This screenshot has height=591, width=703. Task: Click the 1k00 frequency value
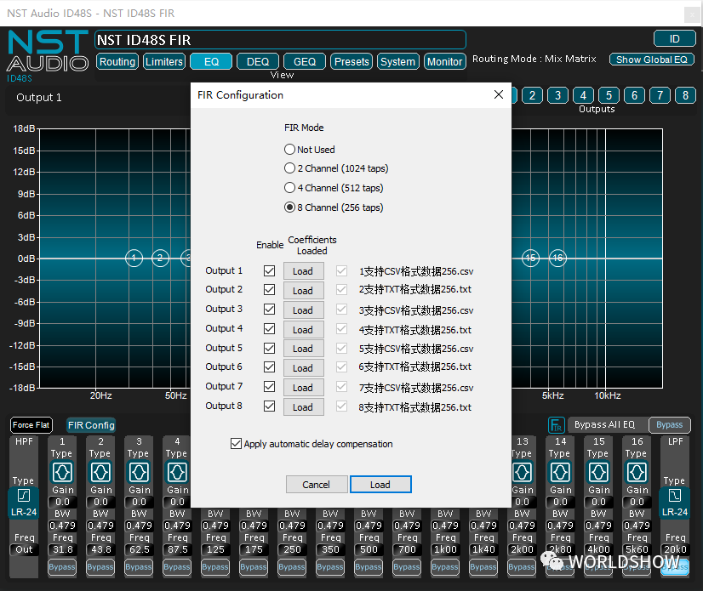coord(445,549)
